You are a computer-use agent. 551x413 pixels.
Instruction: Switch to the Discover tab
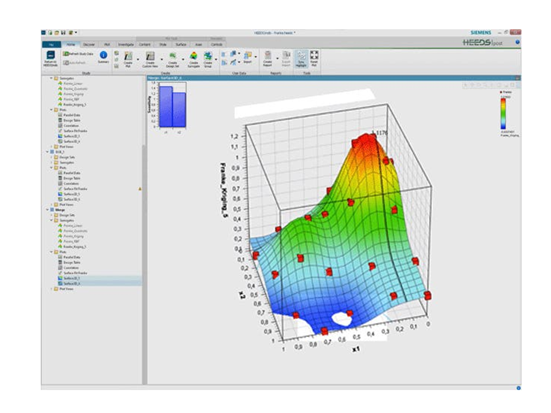89,45
